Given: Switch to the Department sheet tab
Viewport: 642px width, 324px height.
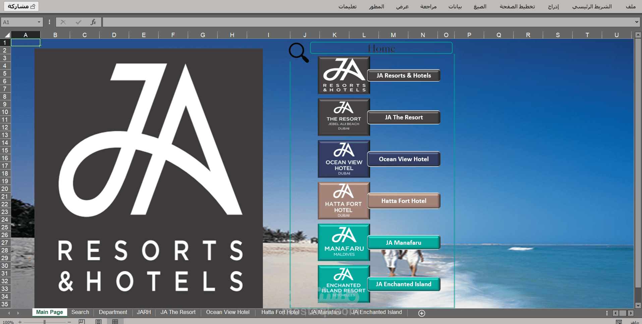Looking at the screenshot, I should (x=113, y=312).
